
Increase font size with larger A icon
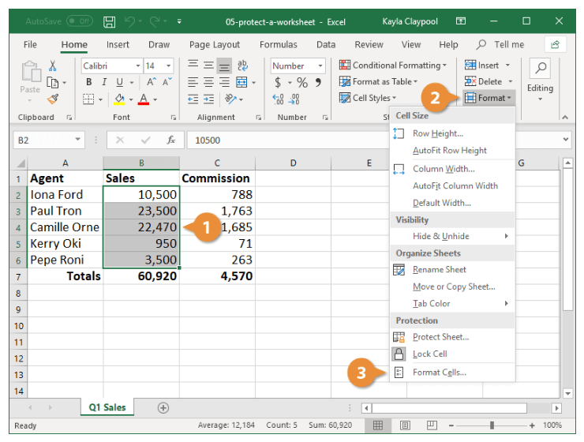point(152,82)
